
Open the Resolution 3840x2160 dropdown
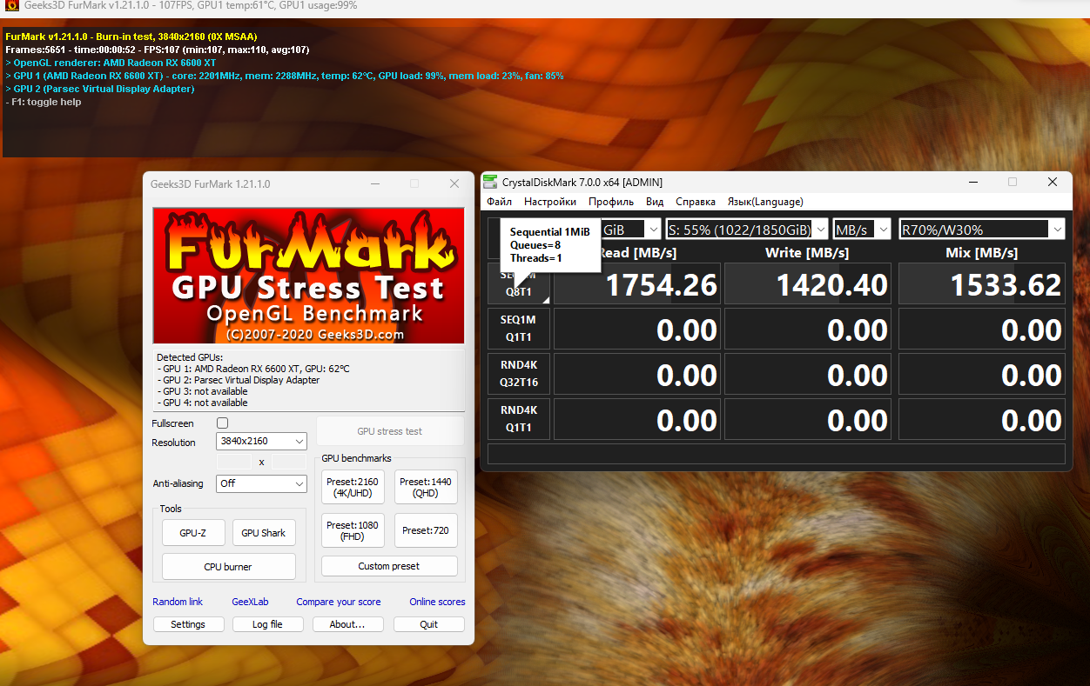coord(261,442)
